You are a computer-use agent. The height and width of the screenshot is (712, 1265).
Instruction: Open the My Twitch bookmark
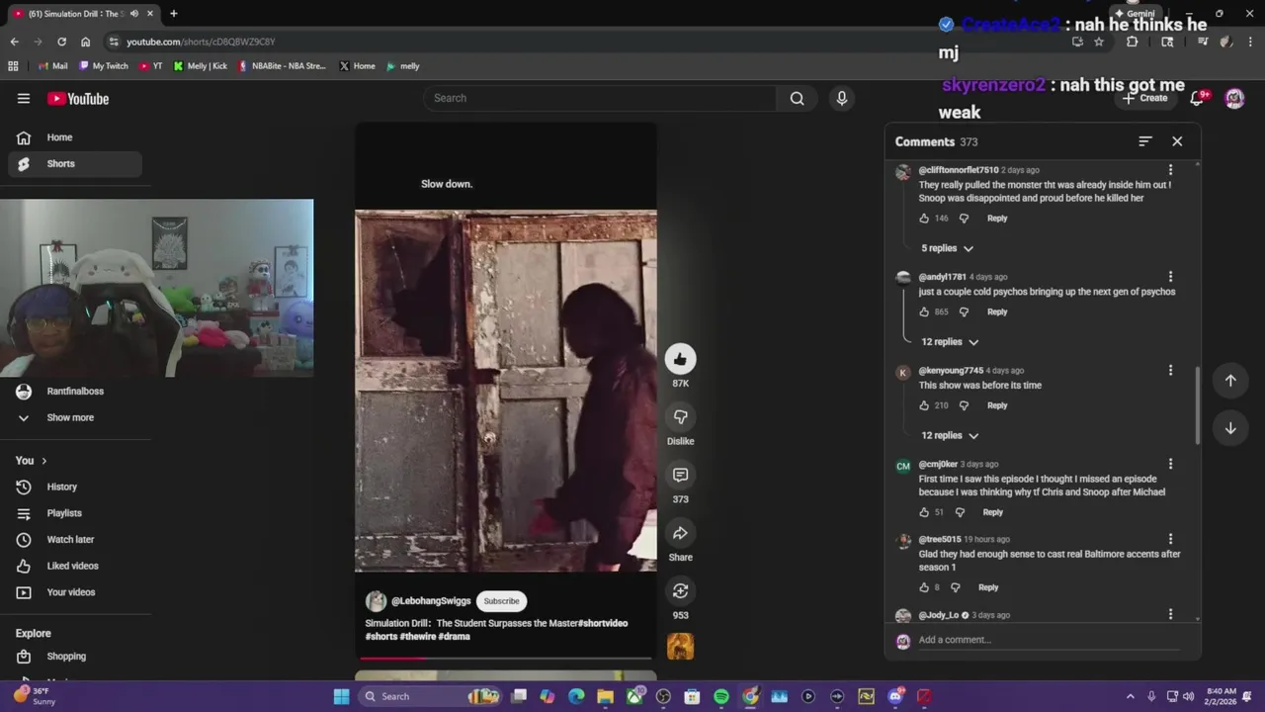(x=103, y=66)
